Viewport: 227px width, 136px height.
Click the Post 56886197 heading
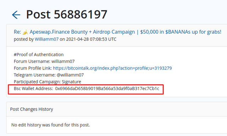67,14
